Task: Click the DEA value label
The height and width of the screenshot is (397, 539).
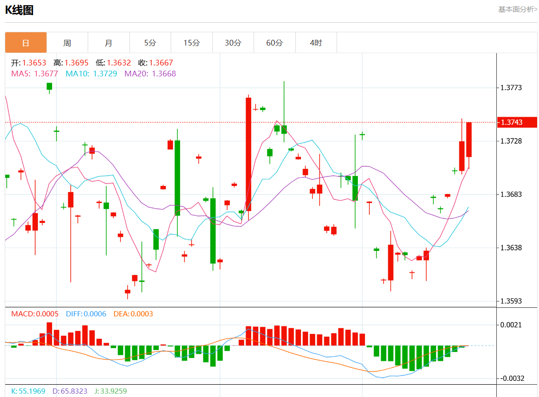Action: click(x=133, y=314)
